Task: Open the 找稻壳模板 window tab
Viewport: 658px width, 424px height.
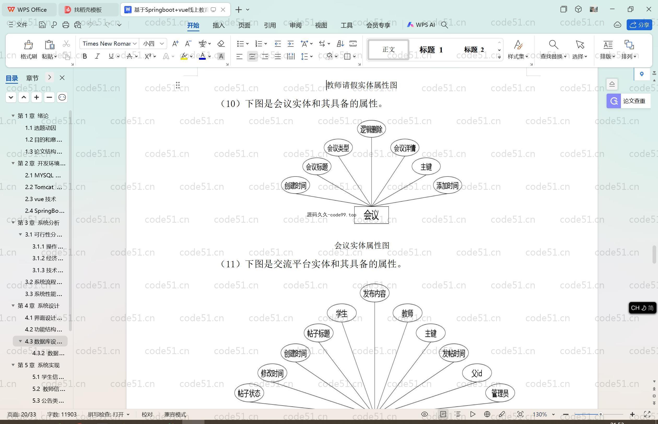Action: [x=88, y=10]
